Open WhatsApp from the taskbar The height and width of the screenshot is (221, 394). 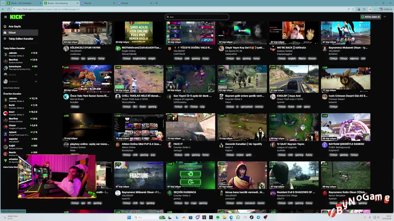[x=238, y=217]
